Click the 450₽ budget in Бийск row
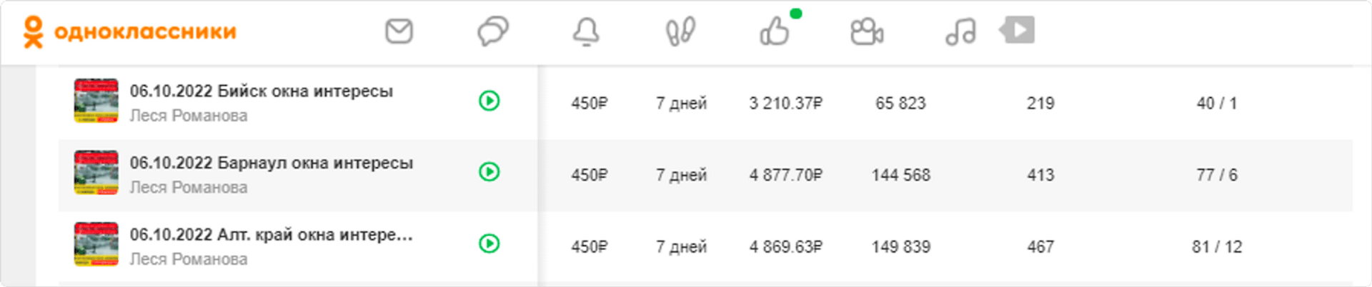Screen dimensions: 1372x287 [x=589, y=104]
